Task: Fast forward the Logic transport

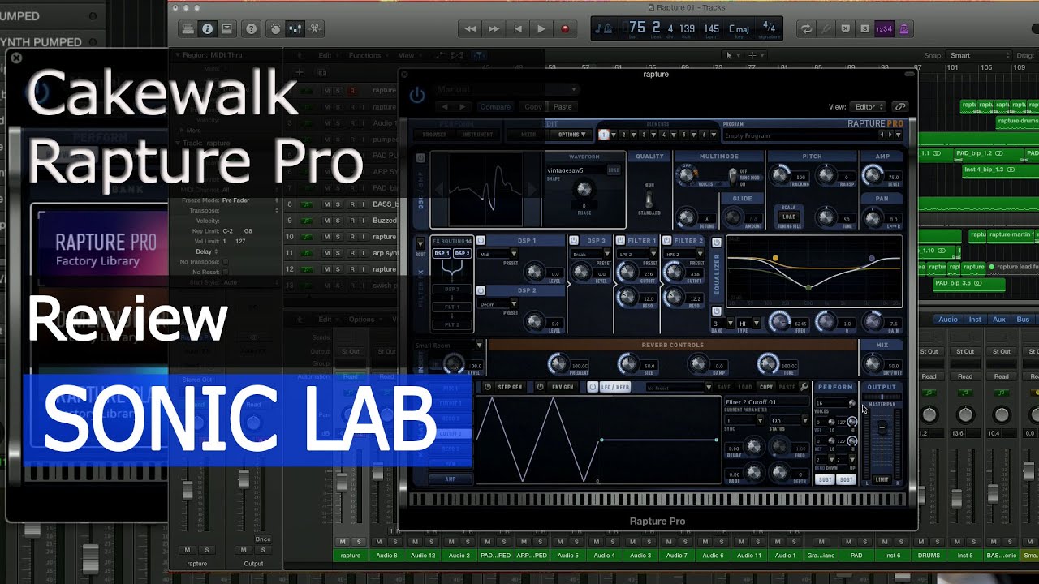Action: click(x=494, y=29)
